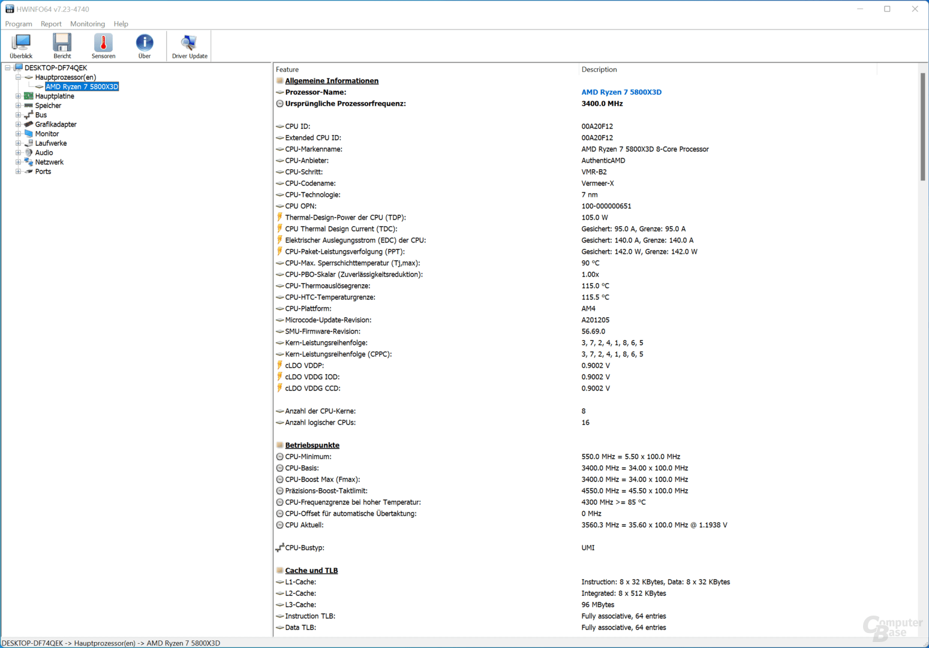Screen dimensions: 929x648
Task: Expand the Hauptplatine node
Action: pos(18,96)
